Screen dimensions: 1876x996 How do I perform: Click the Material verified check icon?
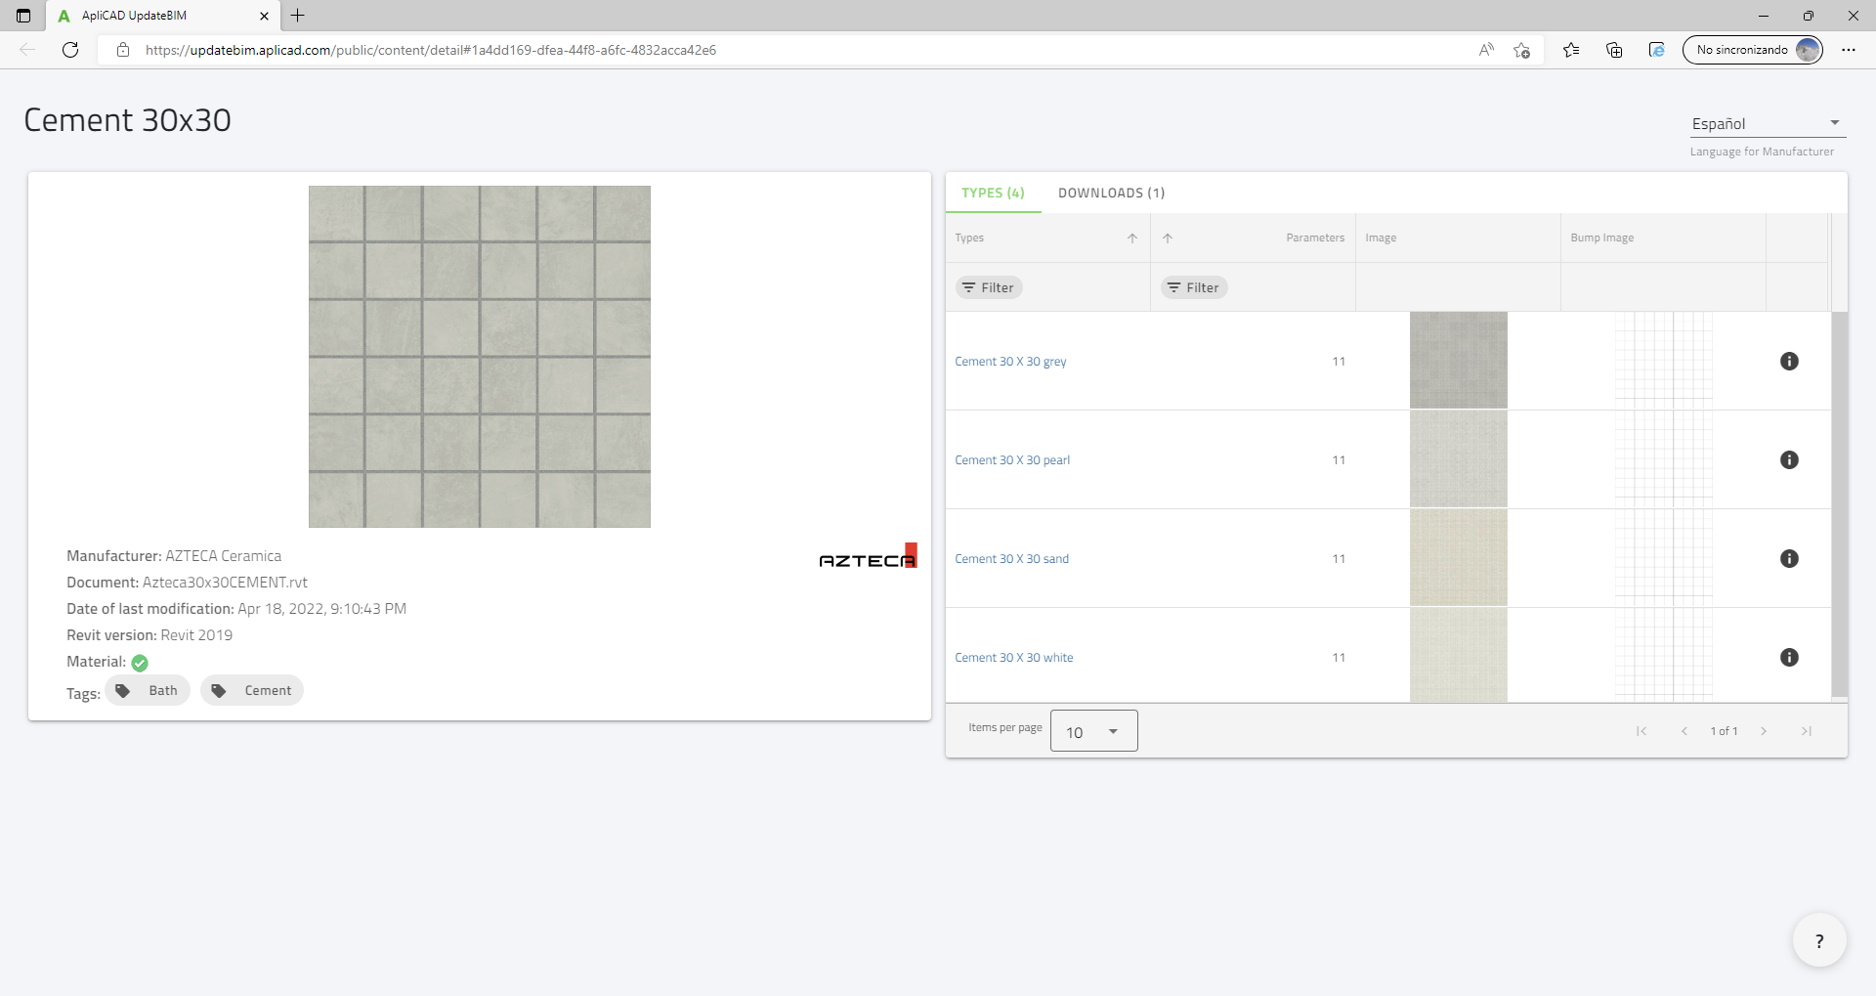[139, 662]
